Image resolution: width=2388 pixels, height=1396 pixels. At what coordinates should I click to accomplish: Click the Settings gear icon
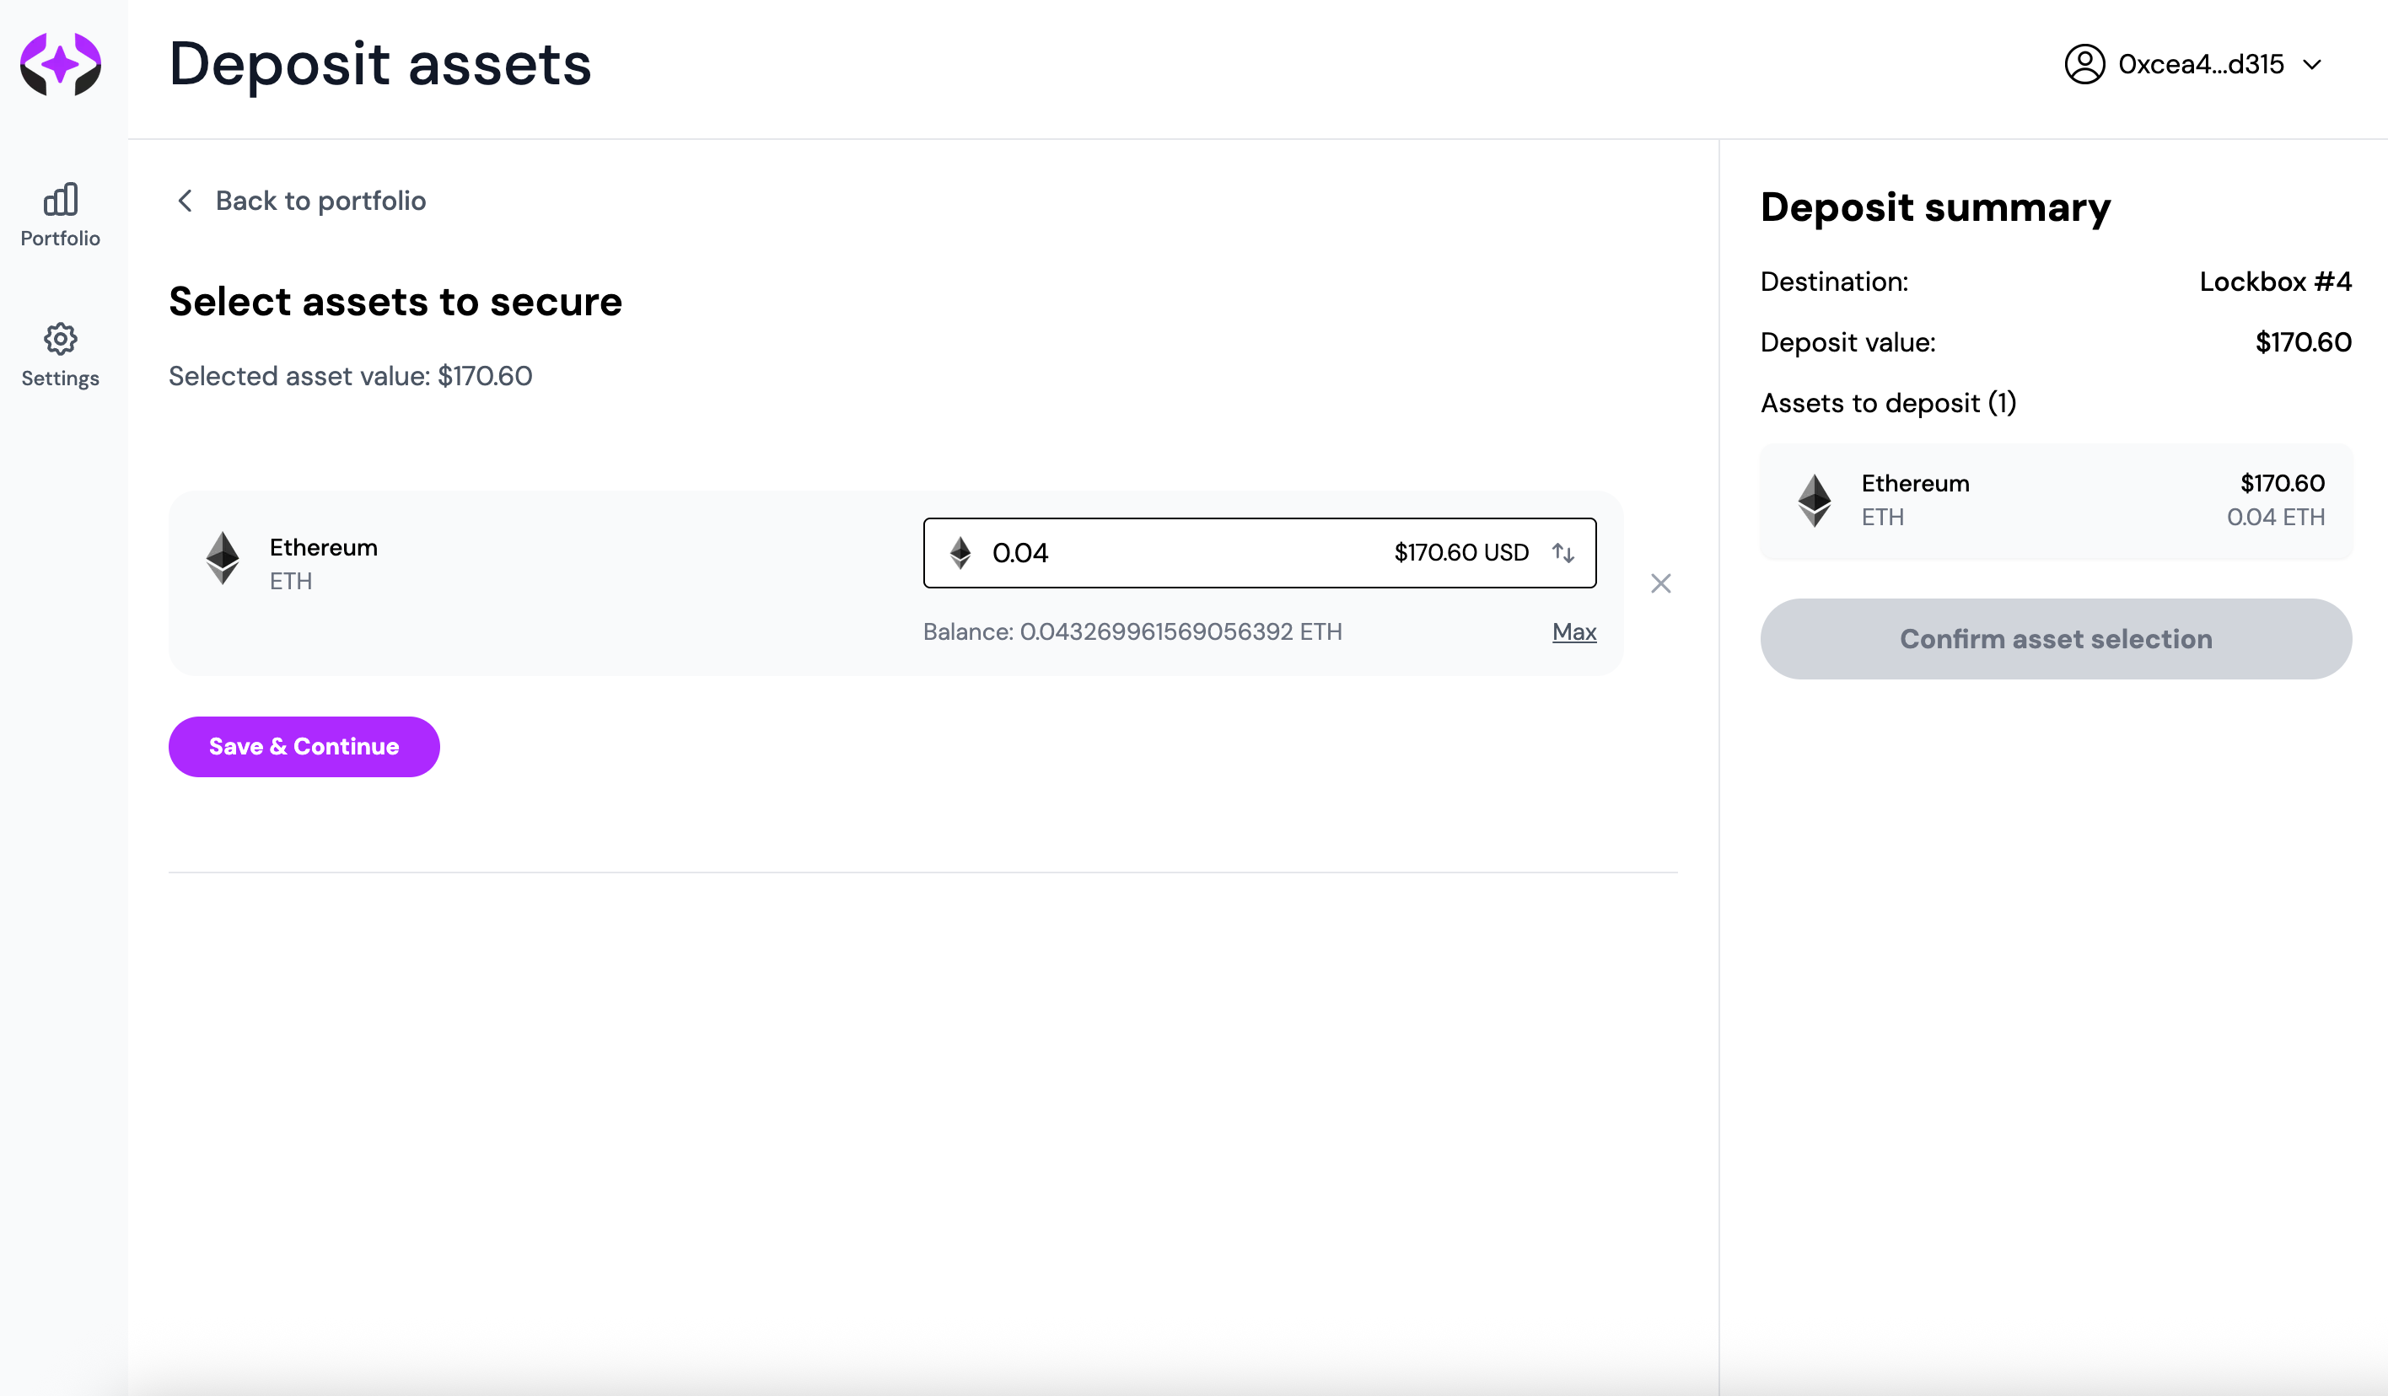click(61, 338)
